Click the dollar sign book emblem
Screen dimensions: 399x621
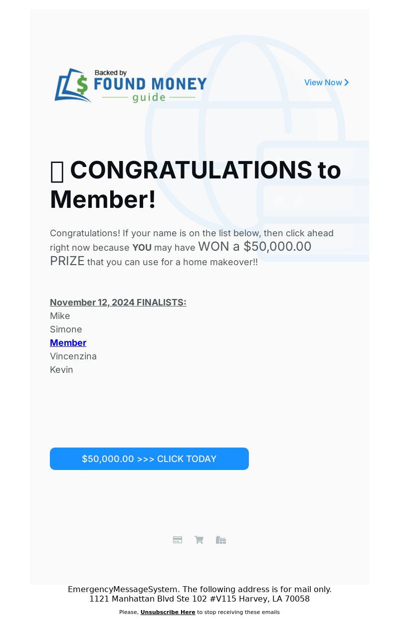73,86
